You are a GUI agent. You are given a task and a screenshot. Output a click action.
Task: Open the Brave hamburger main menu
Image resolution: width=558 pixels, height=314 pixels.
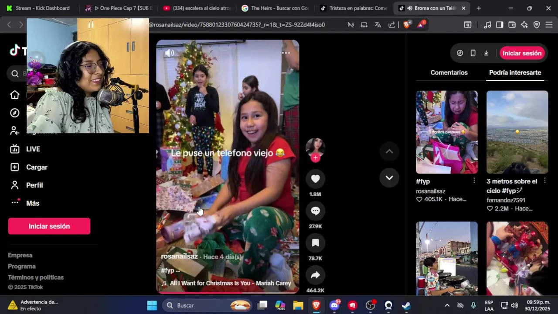pos(549,25)
